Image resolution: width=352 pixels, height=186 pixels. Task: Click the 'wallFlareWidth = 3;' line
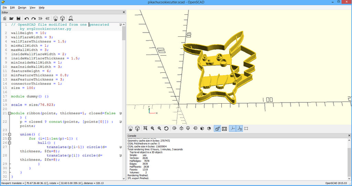32,37
